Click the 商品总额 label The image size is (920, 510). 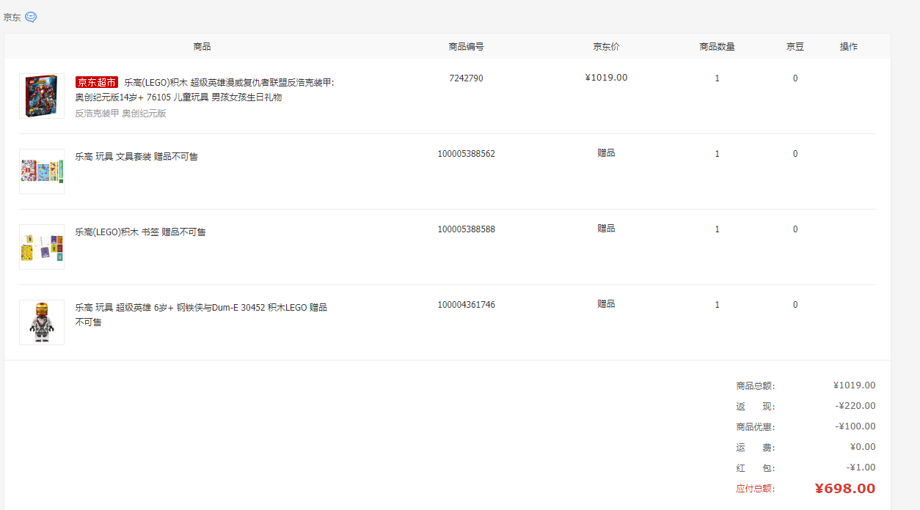(x=756, y=386)
